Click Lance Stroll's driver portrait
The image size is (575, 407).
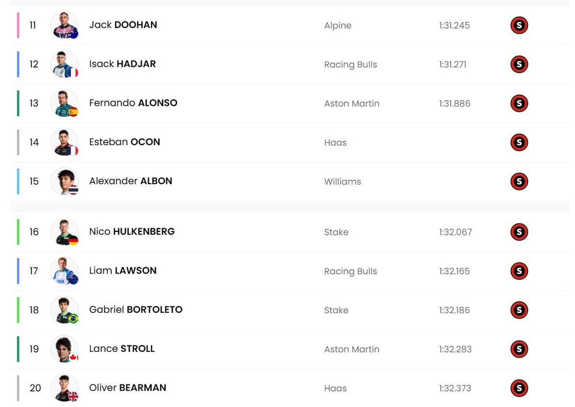tap(64, 349)
